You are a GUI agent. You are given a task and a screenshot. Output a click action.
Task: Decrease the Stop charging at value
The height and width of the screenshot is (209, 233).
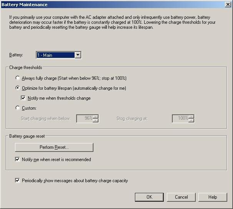point(191,120)
